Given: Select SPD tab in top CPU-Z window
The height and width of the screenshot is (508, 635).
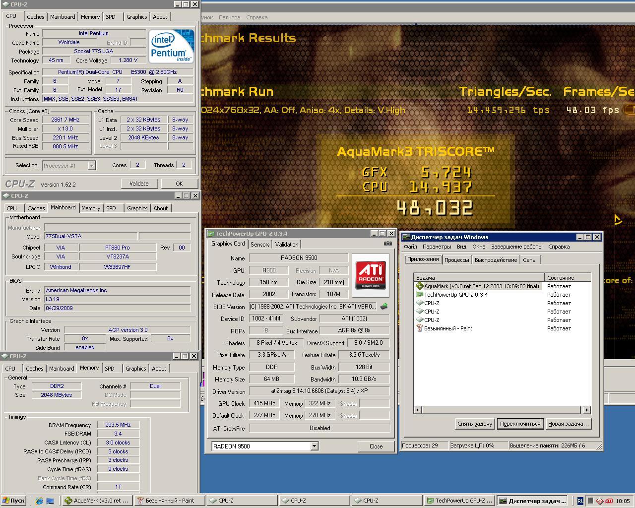Looking at the screenshot, I should [x=111, y=17].
